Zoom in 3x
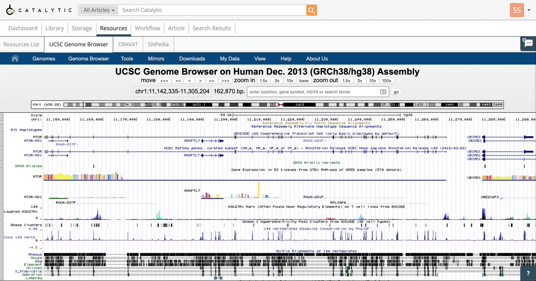 tap(277, 81)
